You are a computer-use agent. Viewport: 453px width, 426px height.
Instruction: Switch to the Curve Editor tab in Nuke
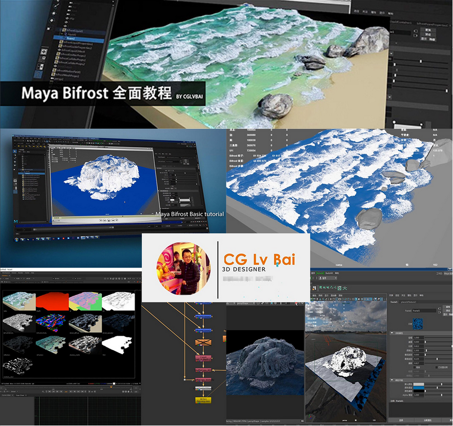pyautogui.click(x=7, y=395)
